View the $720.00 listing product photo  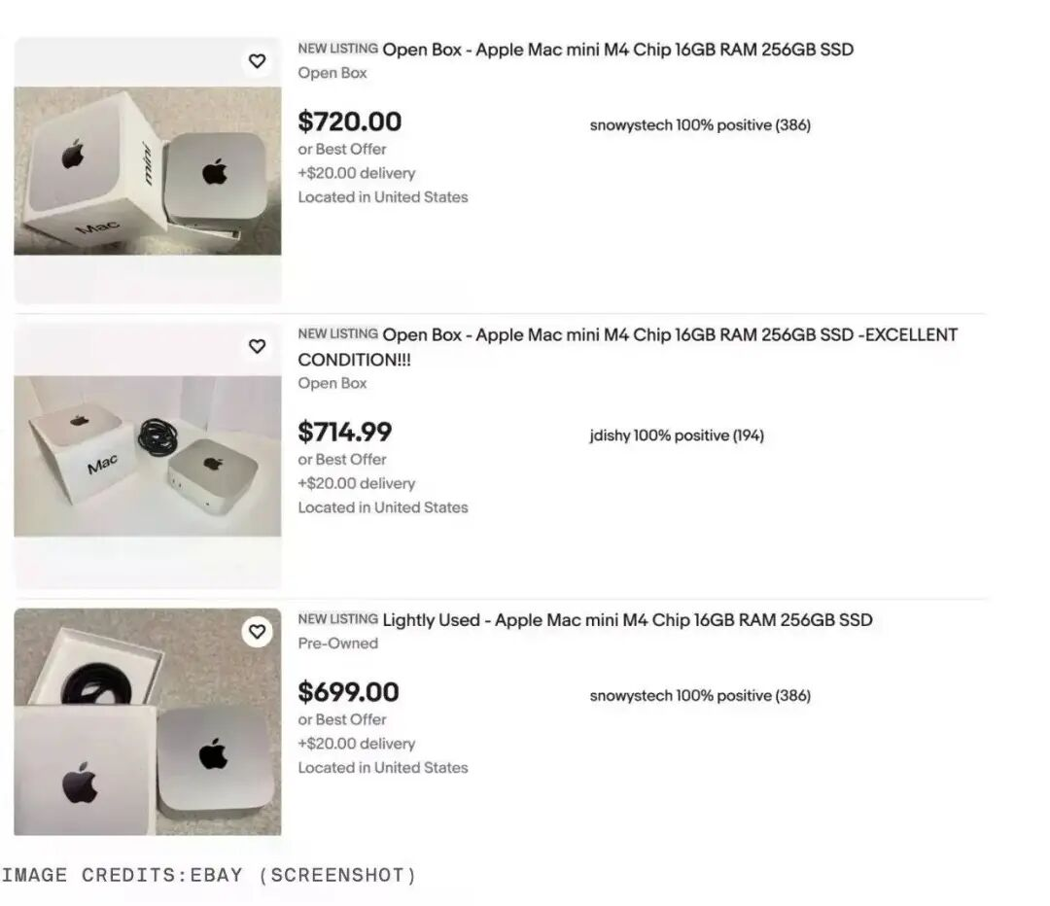coord(148,171)
